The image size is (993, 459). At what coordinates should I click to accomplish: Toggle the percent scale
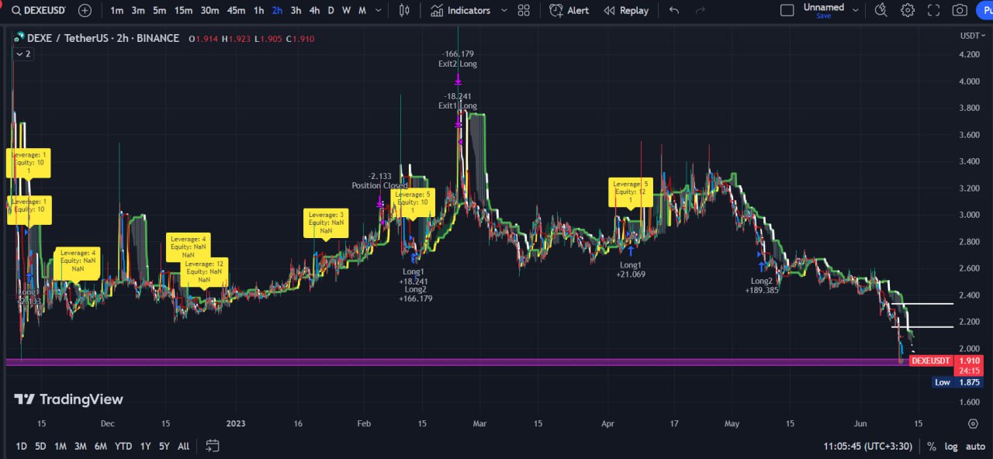coord(931,447)
